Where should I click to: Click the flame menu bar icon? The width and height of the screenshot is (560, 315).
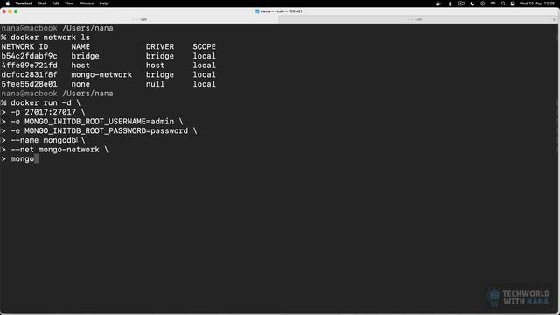[450, 3]
